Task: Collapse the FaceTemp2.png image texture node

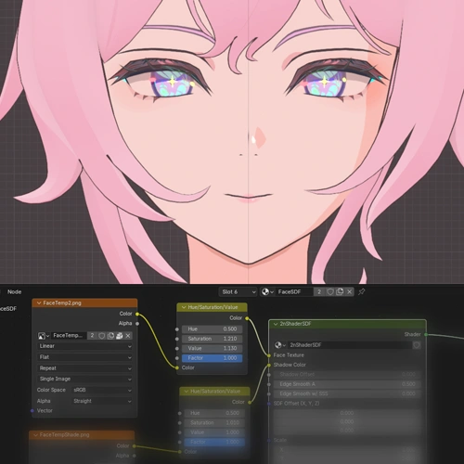Action: tap(39, 303)
